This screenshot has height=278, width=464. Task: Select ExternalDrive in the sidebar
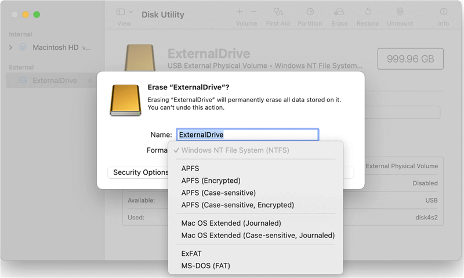point(55,81)
